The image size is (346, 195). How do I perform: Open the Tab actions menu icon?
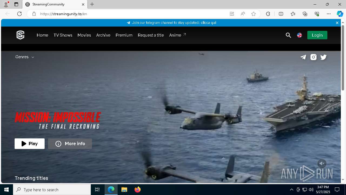click(x=16, y=4)
